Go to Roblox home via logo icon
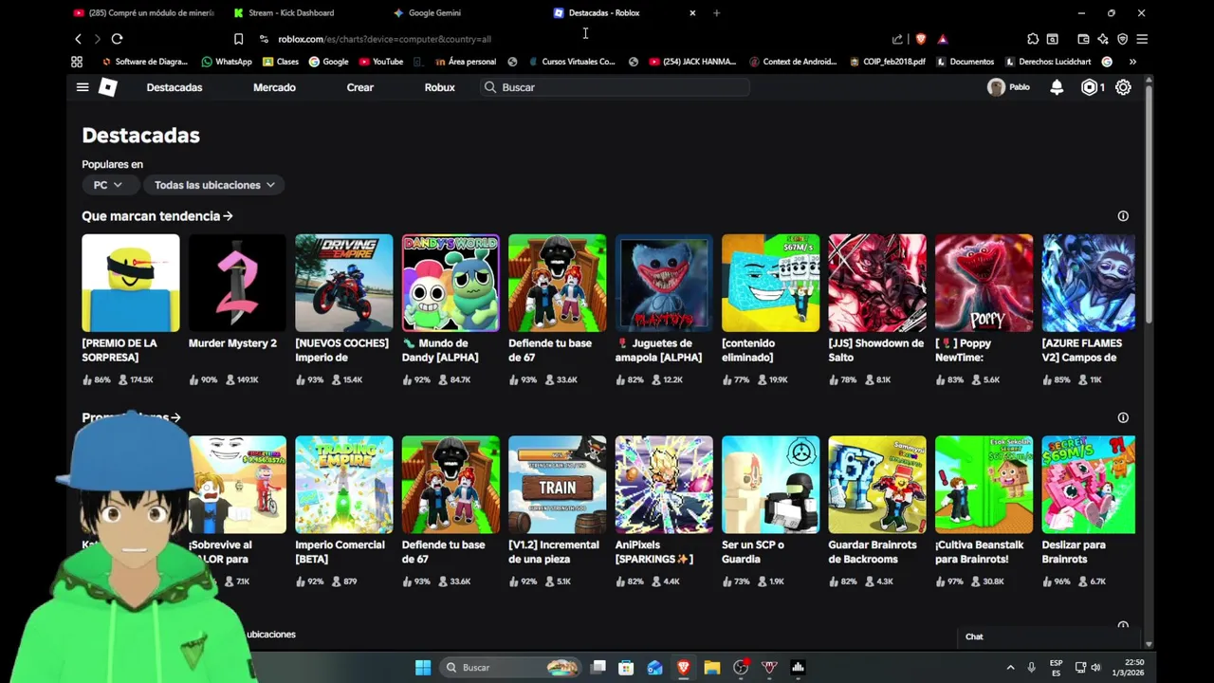This screenshot has width=1214, height=683. [x=108, y=87]
